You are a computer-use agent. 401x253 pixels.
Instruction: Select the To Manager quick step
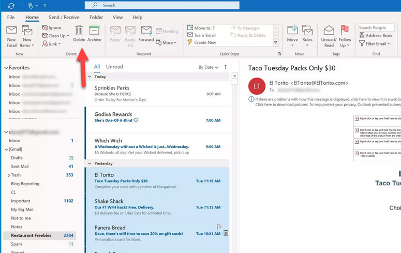(x=245, y=28)
